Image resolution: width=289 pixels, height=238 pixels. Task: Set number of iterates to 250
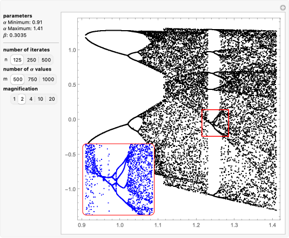[x=31, y=60]
